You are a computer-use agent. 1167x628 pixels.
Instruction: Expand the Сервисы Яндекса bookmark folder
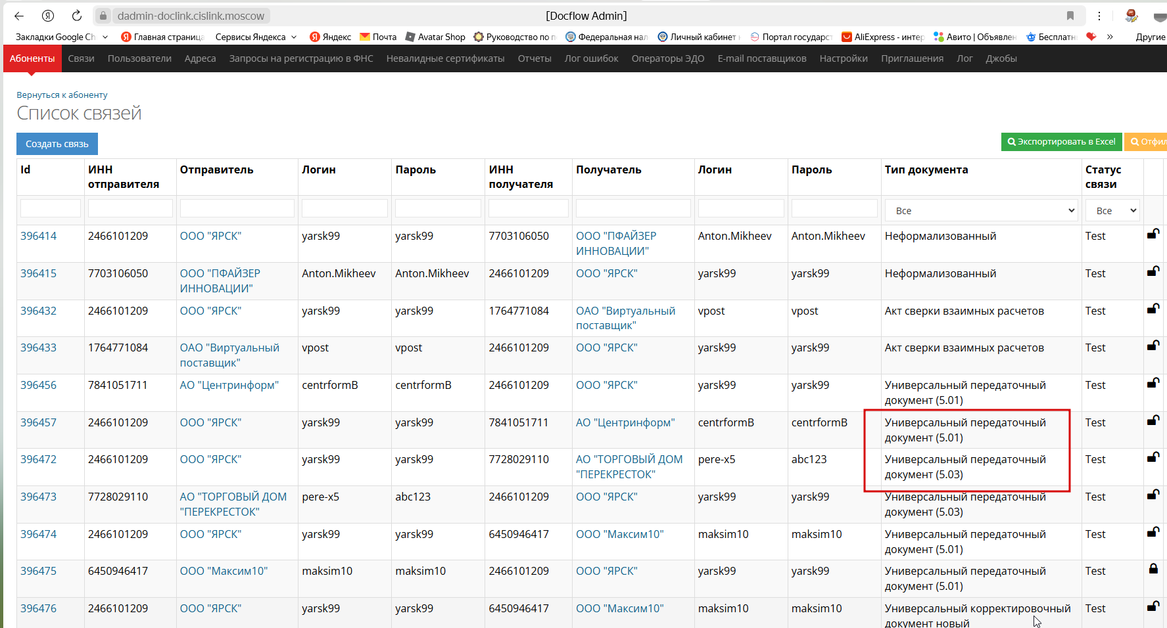point(256,37)
